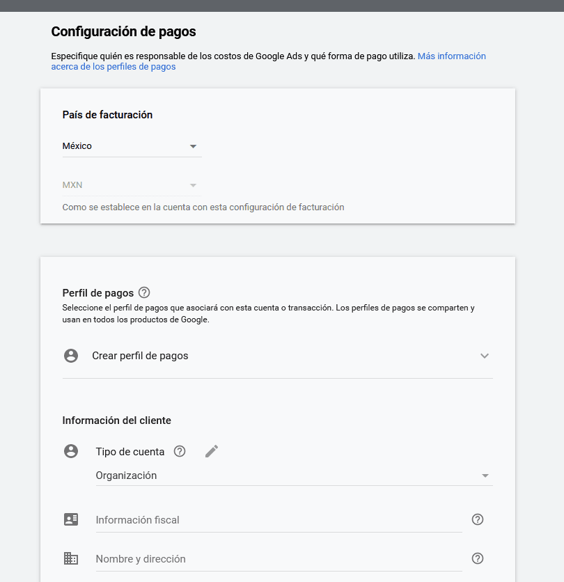Show help for Tipo de cuenta

click(x=180, y=451)
